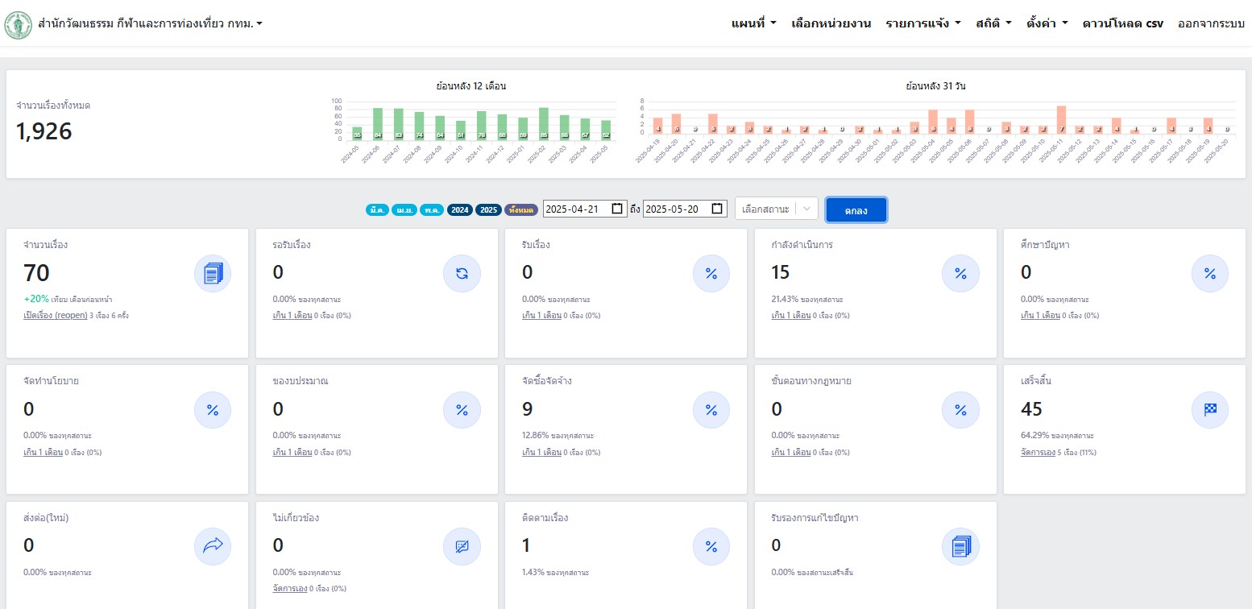Click the เปิดเรื่อง (reopen) link
The image size is (1252, 609).
[56, 315]
